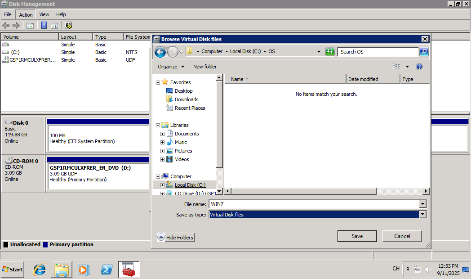Click the Windows Media Player taskbar icon

tap(83, 270)
